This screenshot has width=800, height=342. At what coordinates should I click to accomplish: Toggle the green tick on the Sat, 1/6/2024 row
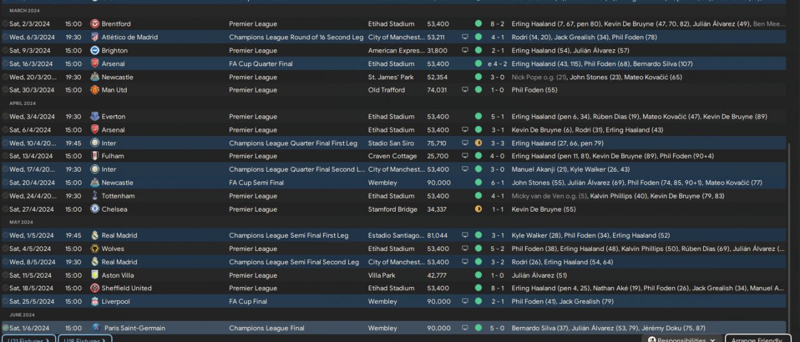5,328
